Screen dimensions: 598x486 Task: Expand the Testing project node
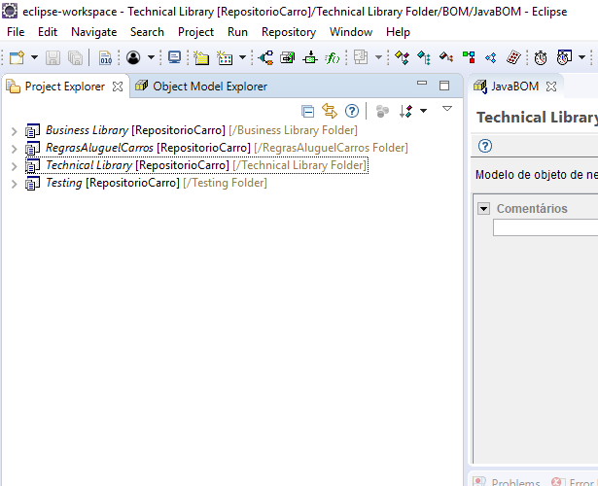coord(15,184)
